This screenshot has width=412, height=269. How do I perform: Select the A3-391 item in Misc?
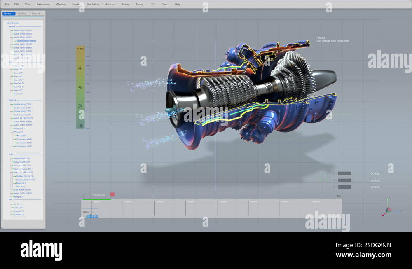(17, 204)
